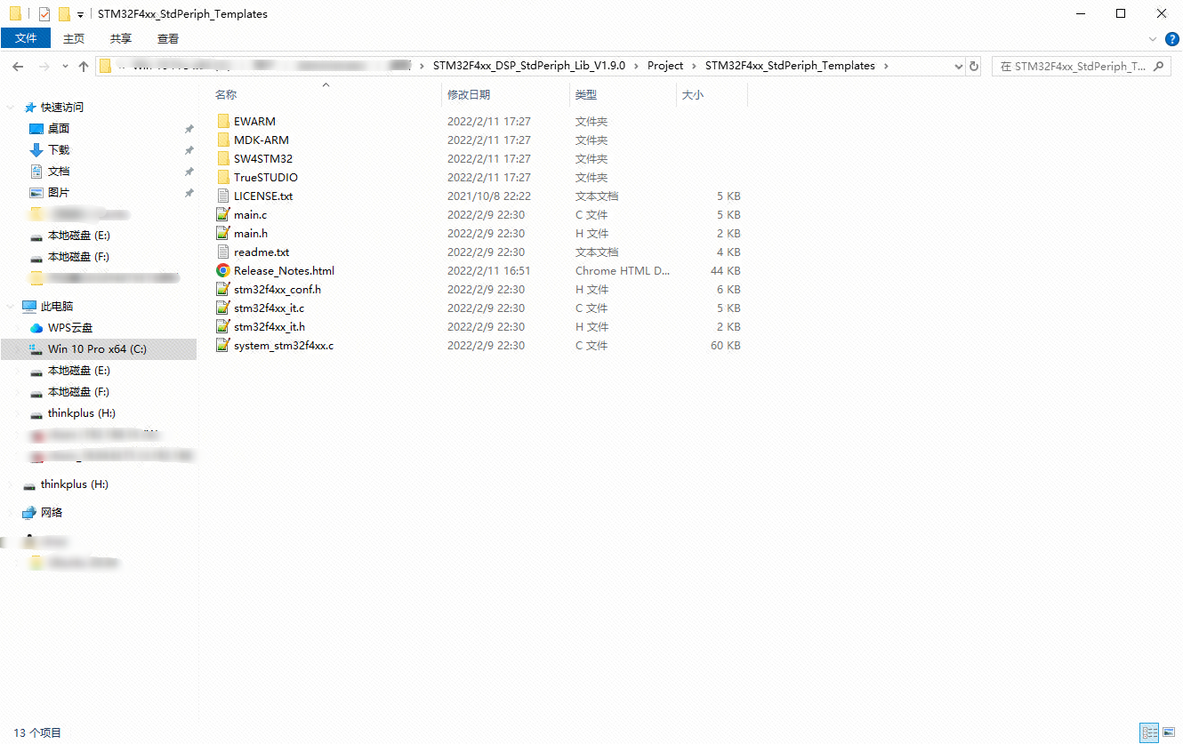The width and height of the screenshot is (1183, 744).
Task: Click the MDK-ARM folder icon
Action: 223,140
